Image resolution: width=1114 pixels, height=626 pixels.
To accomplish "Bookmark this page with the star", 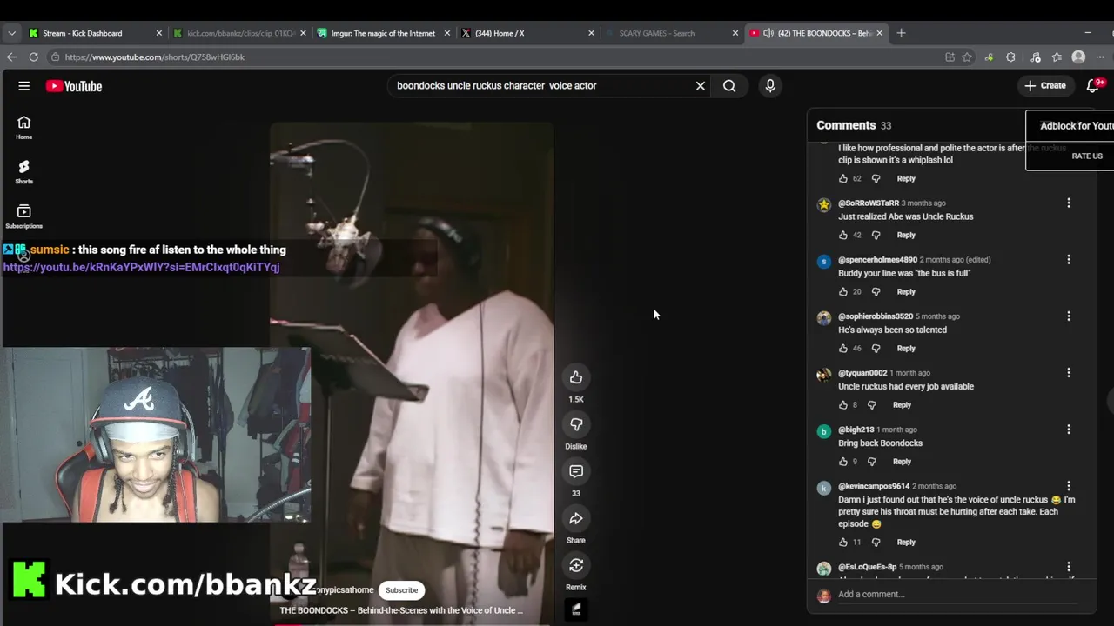I will pos(967,57).
